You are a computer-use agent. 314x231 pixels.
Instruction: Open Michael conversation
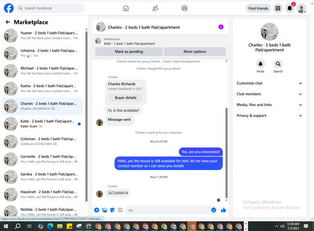point(42,71)
